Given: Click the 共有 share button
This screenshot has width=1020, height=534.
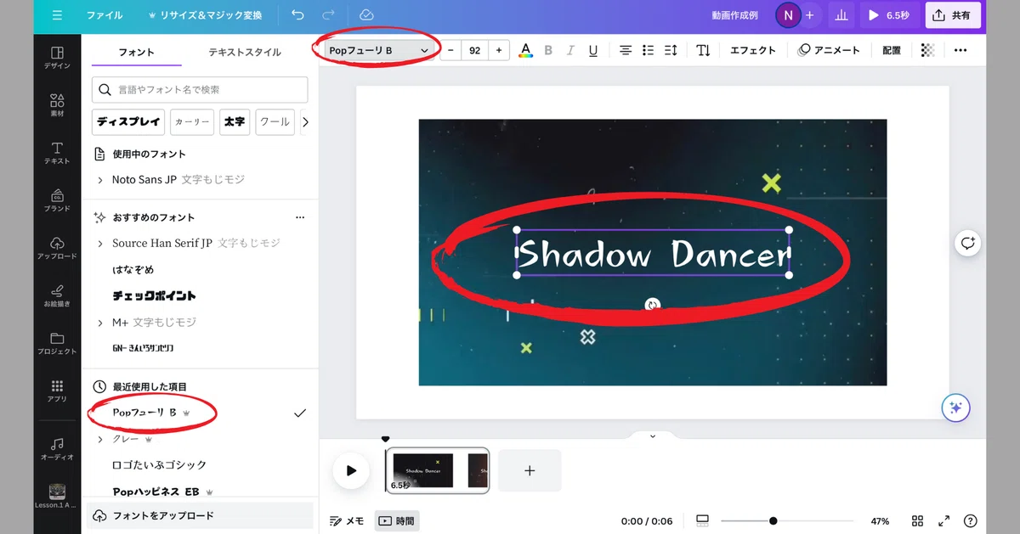Looking at the screenshot, I should pyautogui.click(x=952, y=15).
